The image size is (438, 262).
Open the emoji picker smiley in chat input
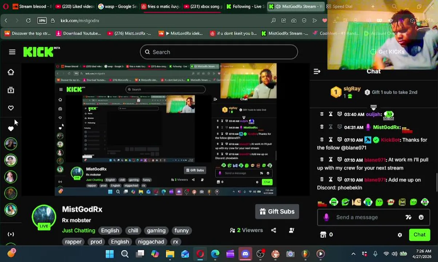pos(421,217)
